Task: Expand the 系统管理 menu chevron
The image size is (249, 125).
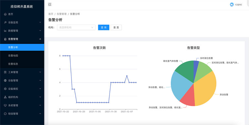Action: coord(40,105)
